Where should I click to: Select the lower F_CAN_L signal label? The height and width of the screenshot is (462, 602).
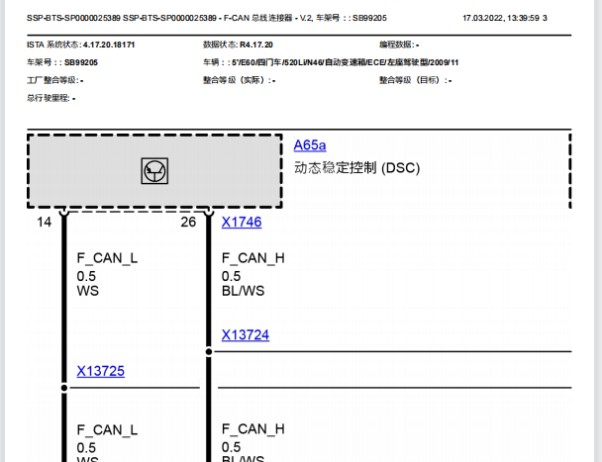107,430
